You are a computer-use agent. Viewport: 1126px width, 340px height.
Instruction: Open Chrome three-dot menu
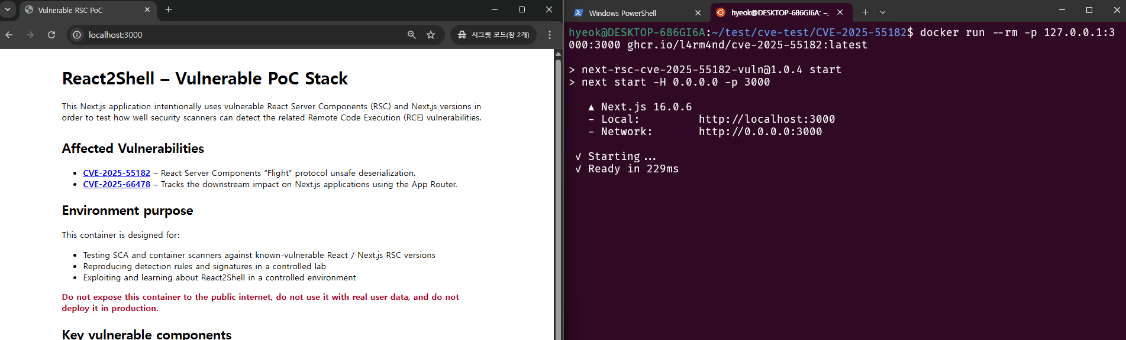click(550, 35)
